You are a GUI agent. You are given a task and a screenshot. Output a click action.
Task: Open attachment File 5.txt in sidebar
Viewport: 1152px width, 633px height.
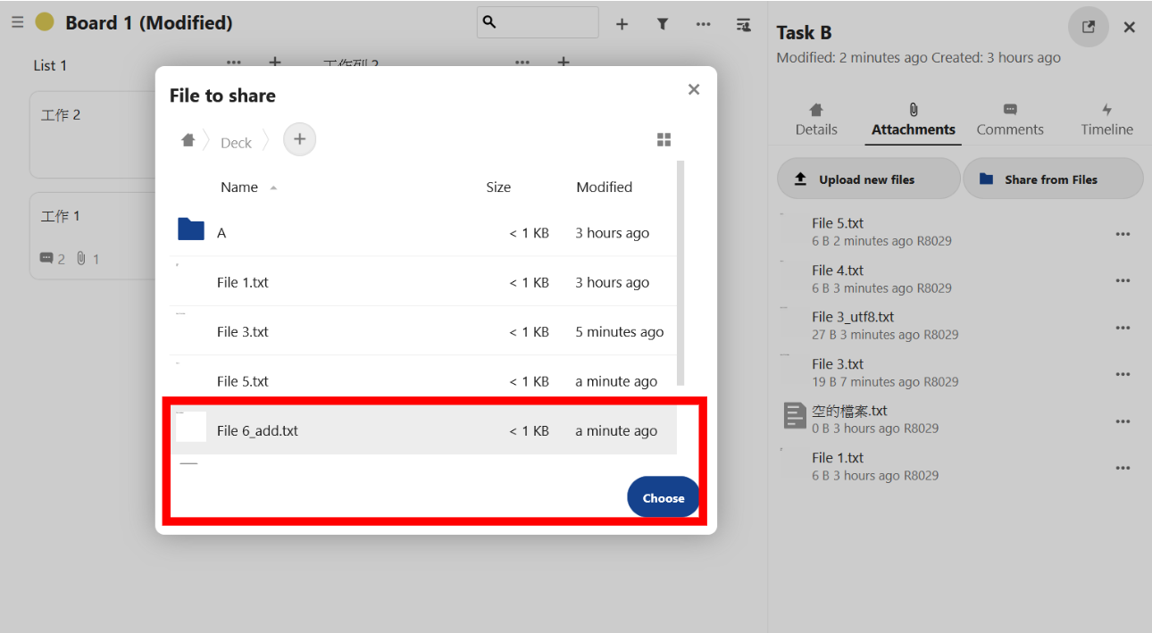[838, 223]
